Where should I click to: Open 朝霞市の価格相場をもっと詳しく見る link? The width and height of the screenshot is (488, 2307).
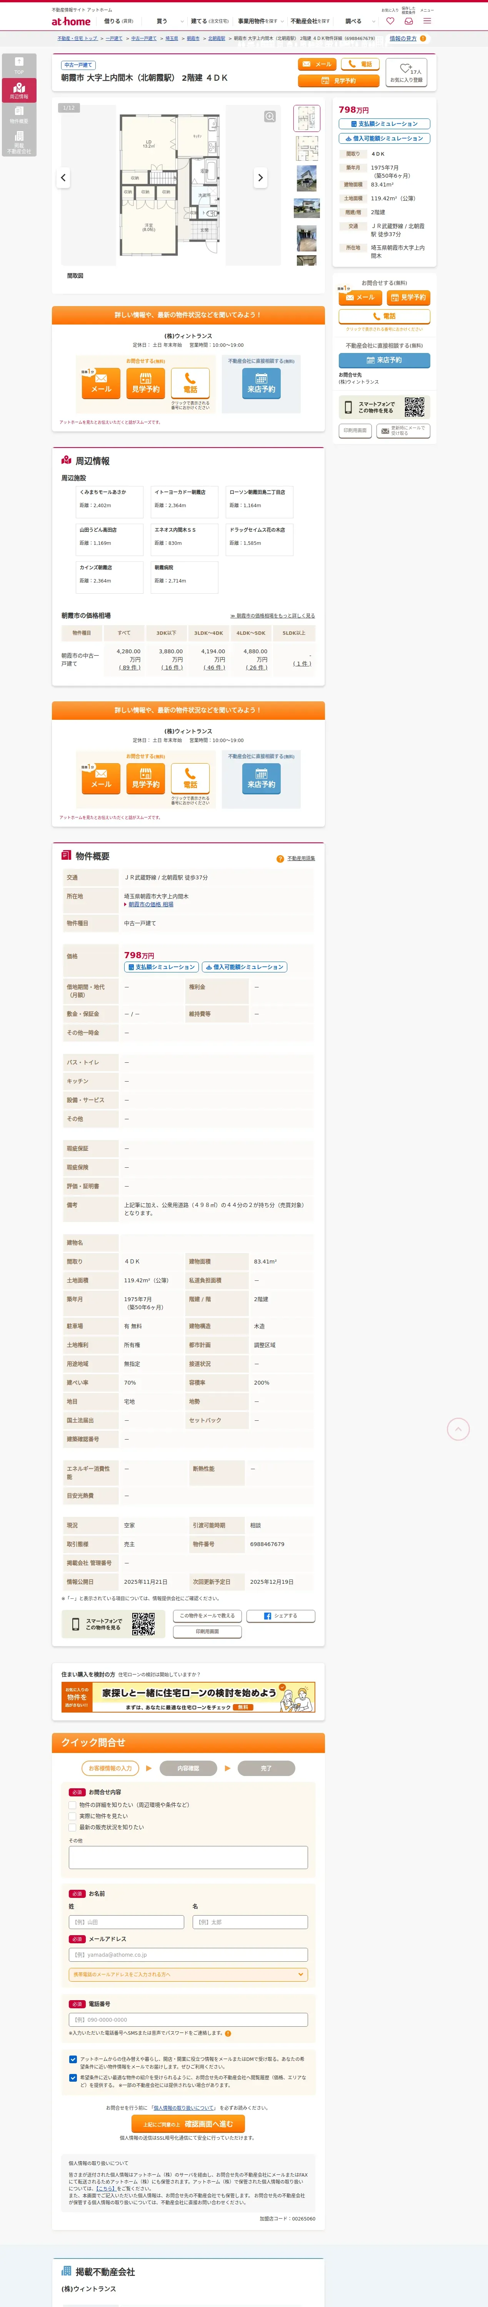pos(273,616)
